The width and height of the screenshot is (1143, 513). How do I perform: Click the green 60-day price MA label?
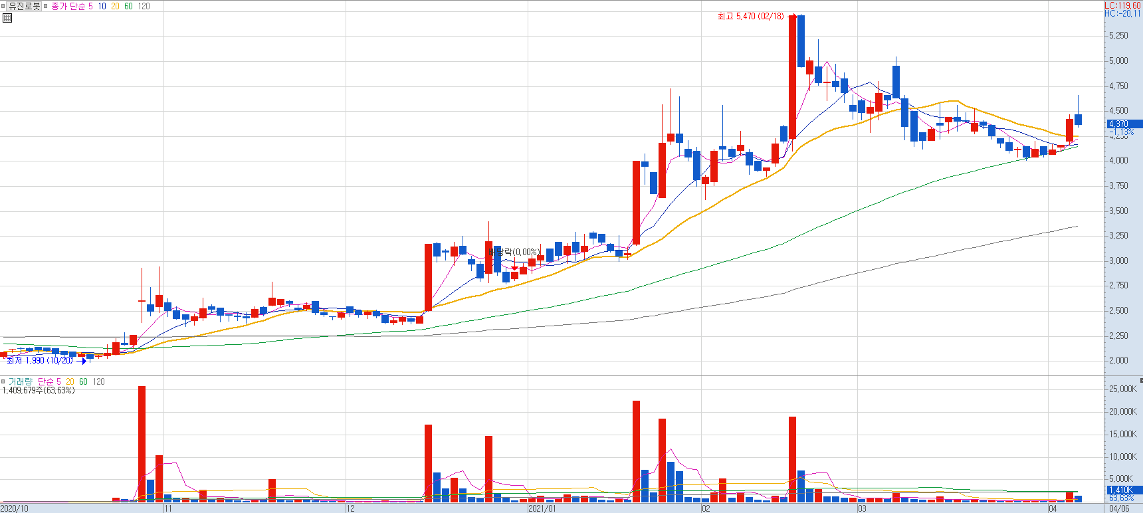click(x=128, y=6)
